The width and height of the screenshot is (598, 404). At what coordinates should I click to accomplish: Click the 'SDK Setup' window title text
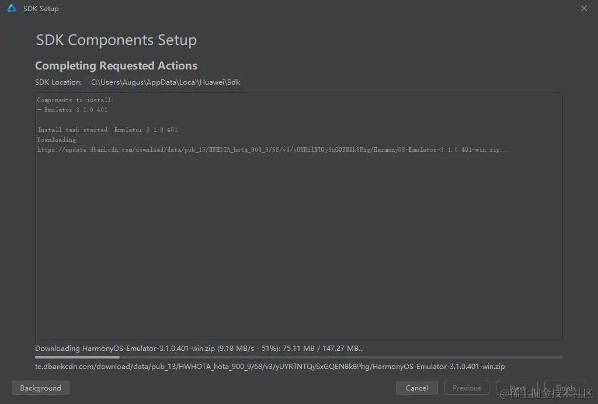pos(41,8)
